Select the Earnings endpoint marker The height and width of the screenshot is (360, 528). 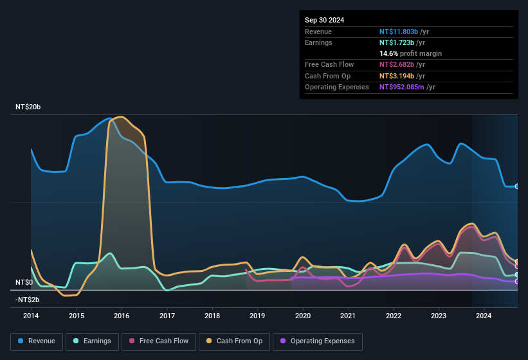coord(517,275)
